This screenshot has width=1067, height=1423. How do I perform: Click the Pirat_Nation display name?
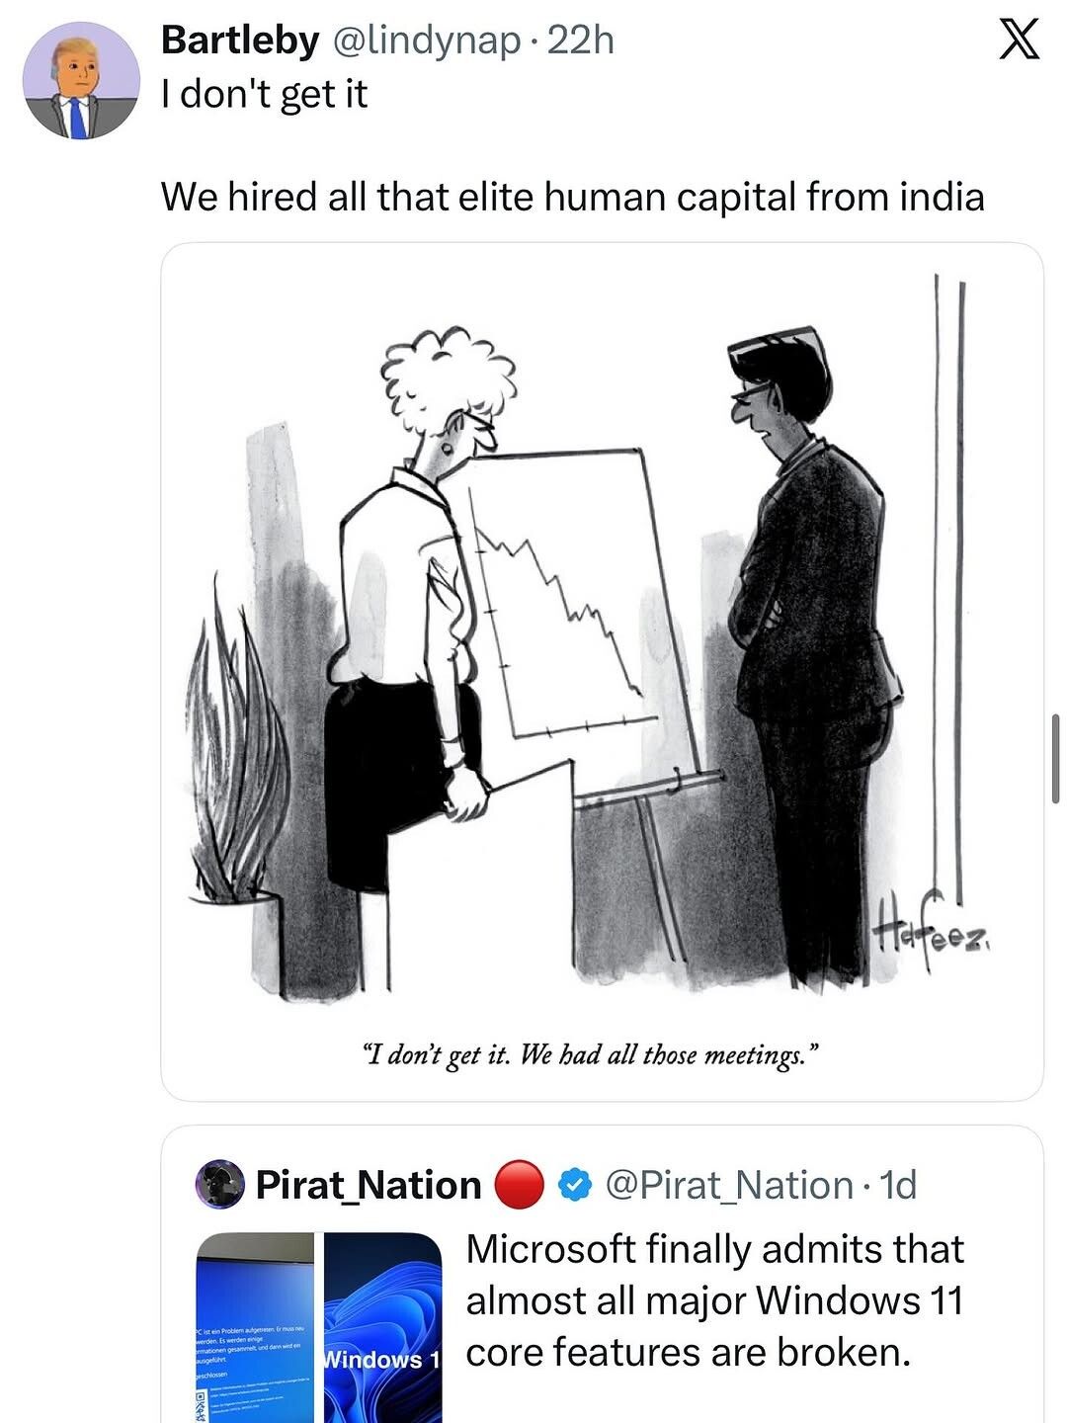click(x=369, y=1184)
